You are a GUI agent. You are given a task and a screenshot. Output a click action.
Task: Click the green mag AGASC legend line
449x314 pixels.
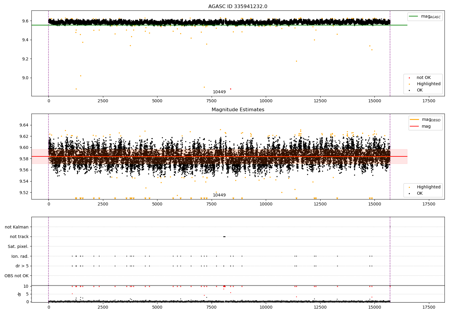click(414, 16)
